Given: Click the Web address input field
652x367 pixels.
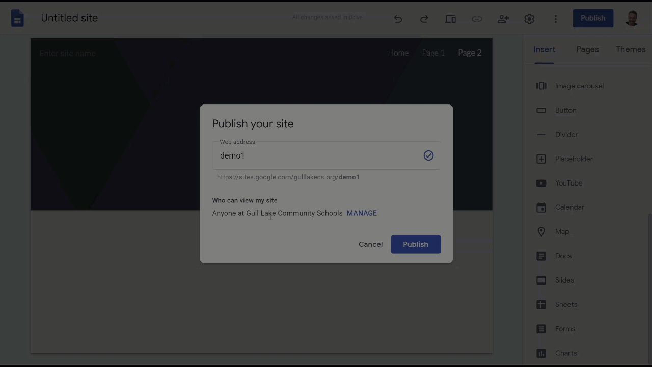Looking at the screenshot, I should [326, 155].
